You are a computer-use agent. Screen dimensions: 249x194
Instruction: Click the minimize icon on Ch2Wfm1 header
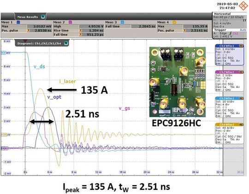pyautogui.click(x=241, y=72)
